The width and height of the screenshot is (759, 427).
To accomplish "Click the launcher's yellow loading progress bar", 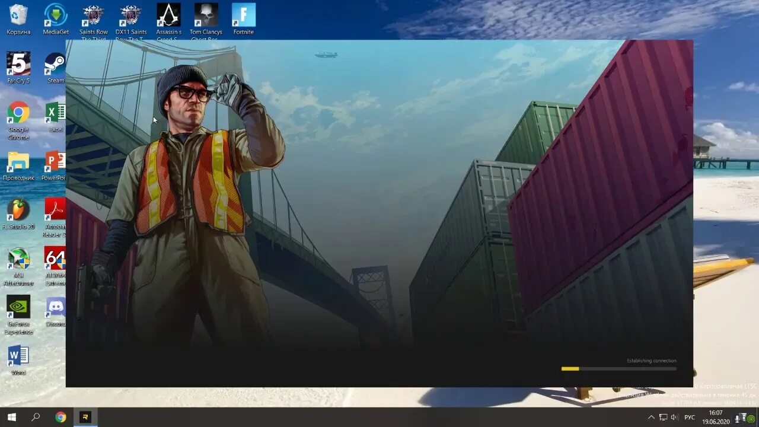I will (618, 369).
